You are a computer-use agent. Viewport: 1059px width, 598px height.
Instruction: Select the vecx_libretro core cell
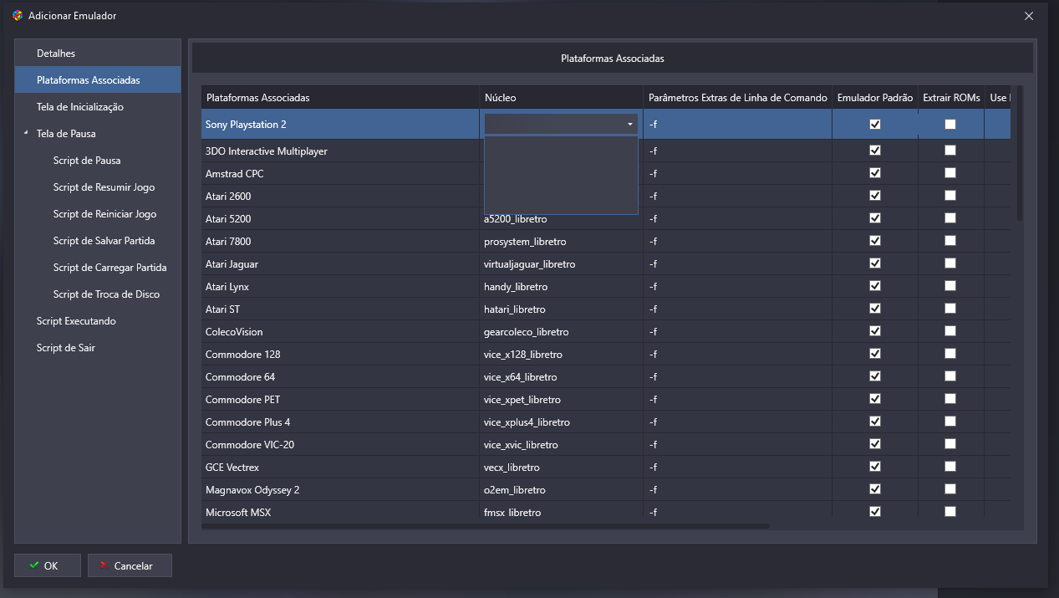(561, 467)
